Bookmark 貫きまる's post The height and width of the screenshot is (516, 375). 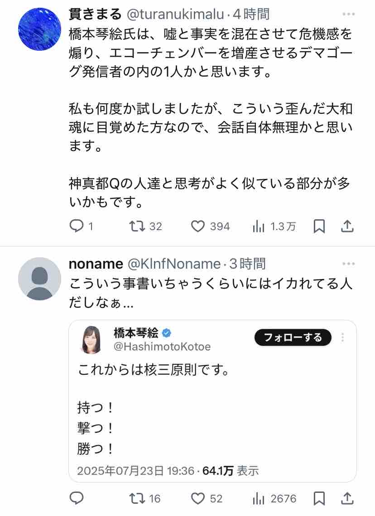coord(319,226)
